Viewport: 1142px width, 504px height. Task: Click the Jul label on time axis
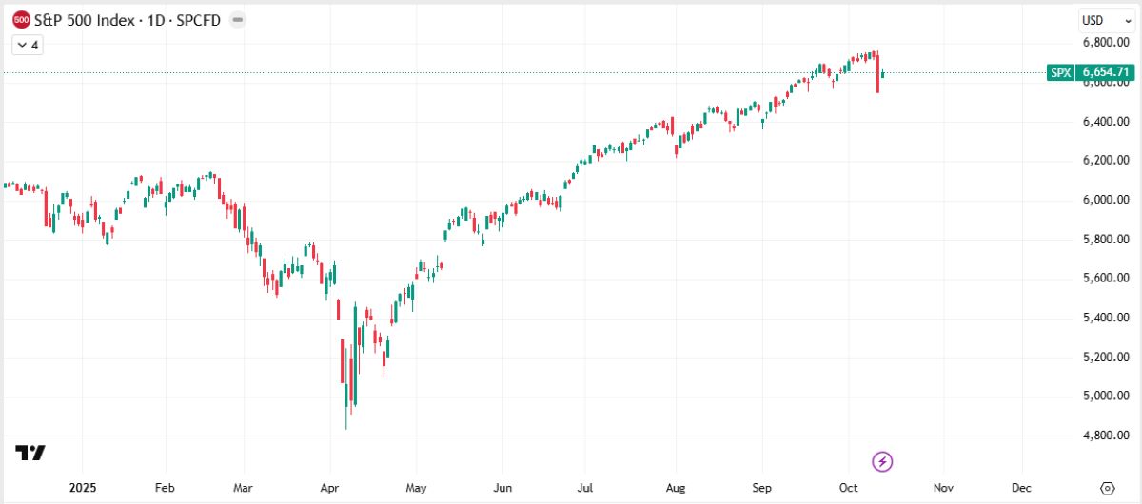coord(585,488)
